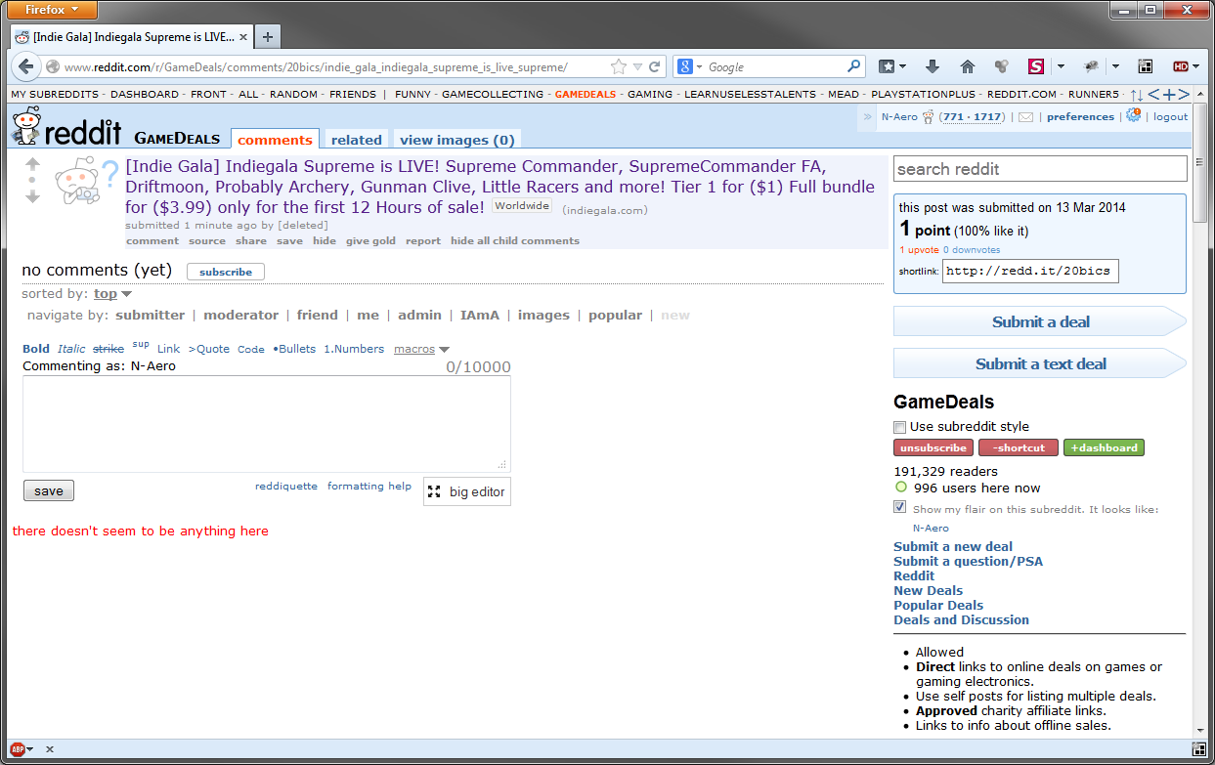Click the plus icon in subreddit bar
This screenshot has height=765, width=1215.
tap(1168, 94)
